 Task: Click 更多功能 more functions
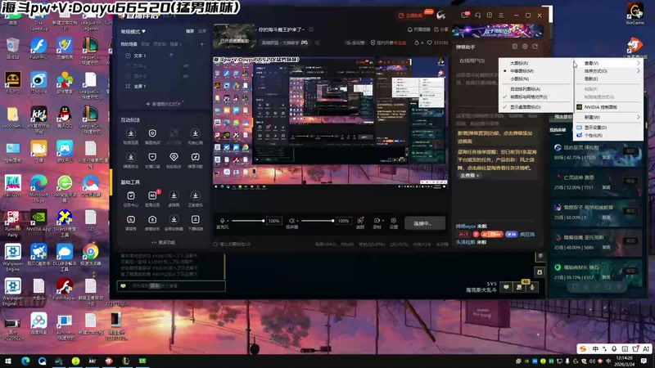(163, 242)
